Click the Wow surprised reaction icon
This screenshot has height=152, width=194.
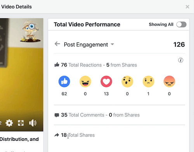[127, 82]
